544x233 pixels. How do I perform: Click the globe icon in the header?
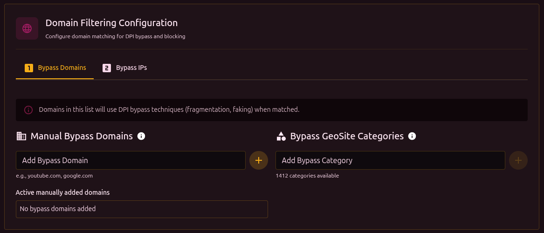pos(27,28)
